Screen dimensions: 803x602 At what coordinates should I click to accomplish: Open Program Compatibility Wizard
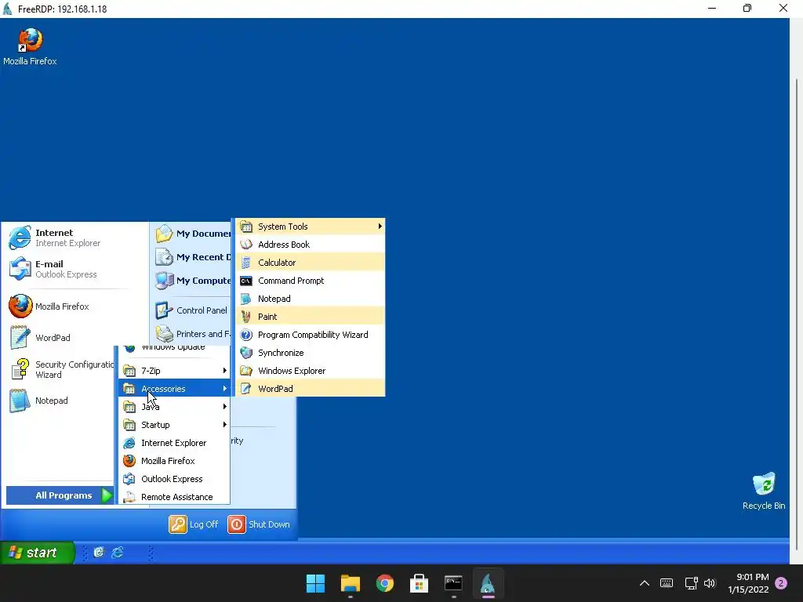(x=311, y=335)
